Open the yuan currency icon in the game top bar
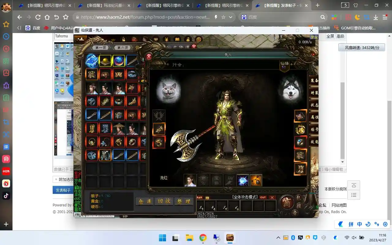The width and height of the screenshot is (392, 245). pyautogui.click(x=166, y=39)
